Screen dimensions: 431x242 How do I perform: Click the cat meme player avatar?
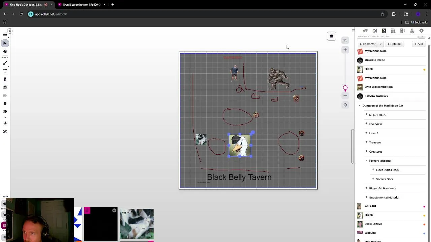coord(136,224)
